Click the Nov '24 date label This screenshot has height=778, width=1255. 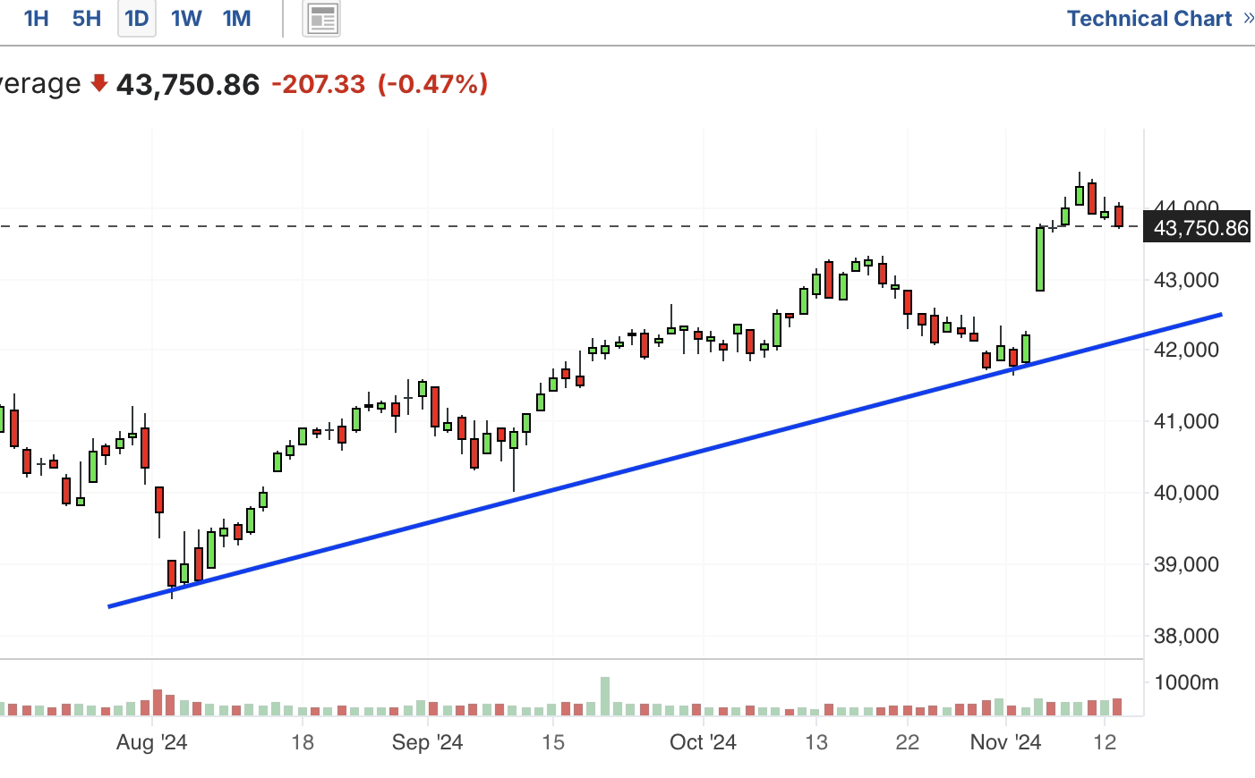pyautogui.click(x=1005, y=742)
